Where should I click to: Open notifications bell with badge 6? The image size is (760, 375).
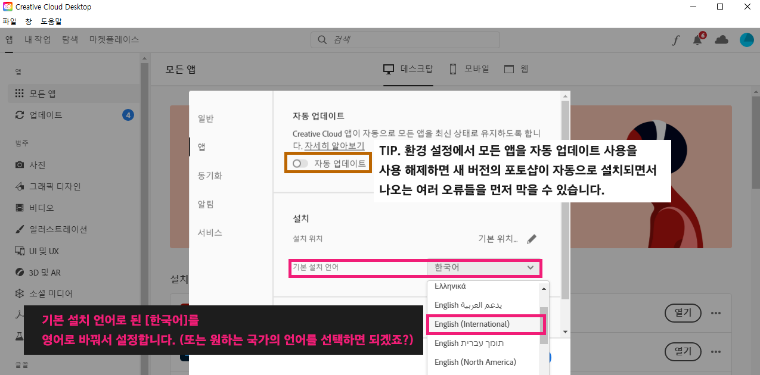(698, 39)
